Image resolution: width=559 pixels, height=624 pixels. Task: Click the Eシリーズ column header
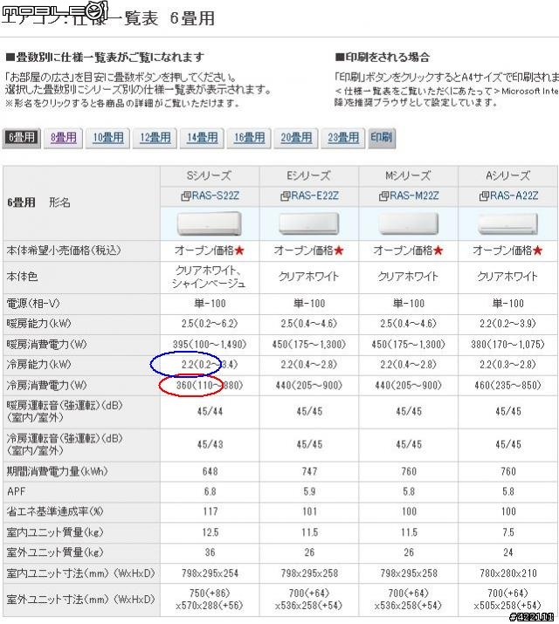(309, 176)
